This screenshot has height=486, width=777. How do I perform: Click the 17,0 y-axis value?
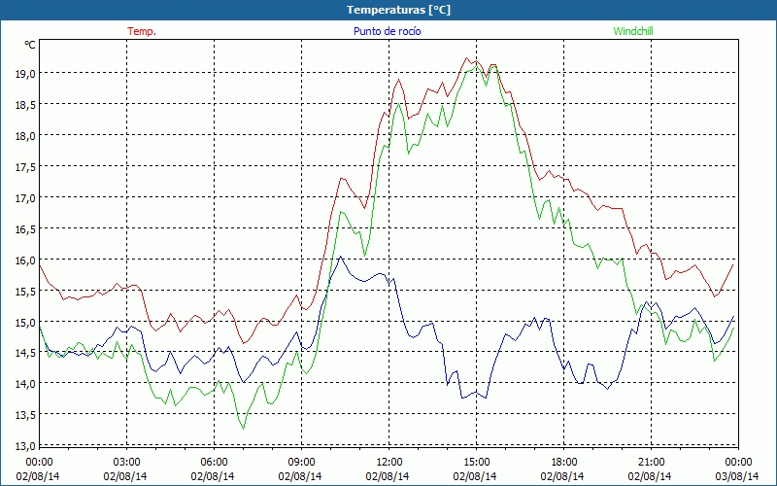(26, 198)
